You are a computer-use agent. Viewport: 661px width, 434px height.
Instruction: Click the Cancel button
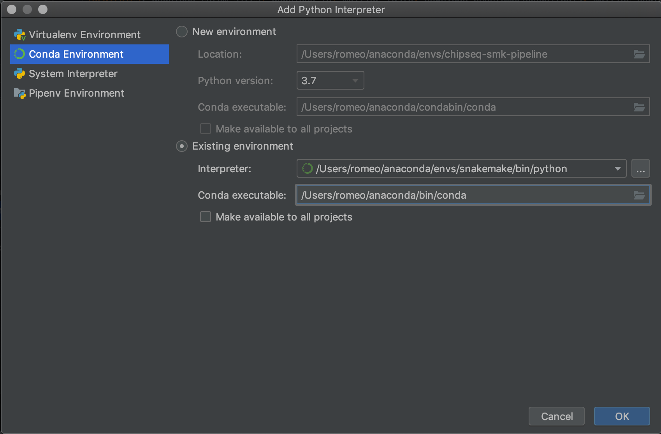pyautogui.click(x=557, y=416)
